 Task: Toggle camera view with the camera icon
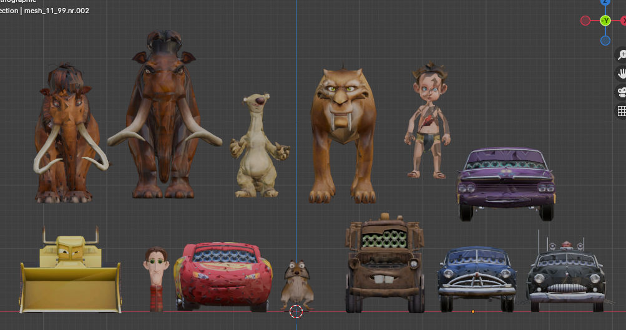tap(621, 92)
